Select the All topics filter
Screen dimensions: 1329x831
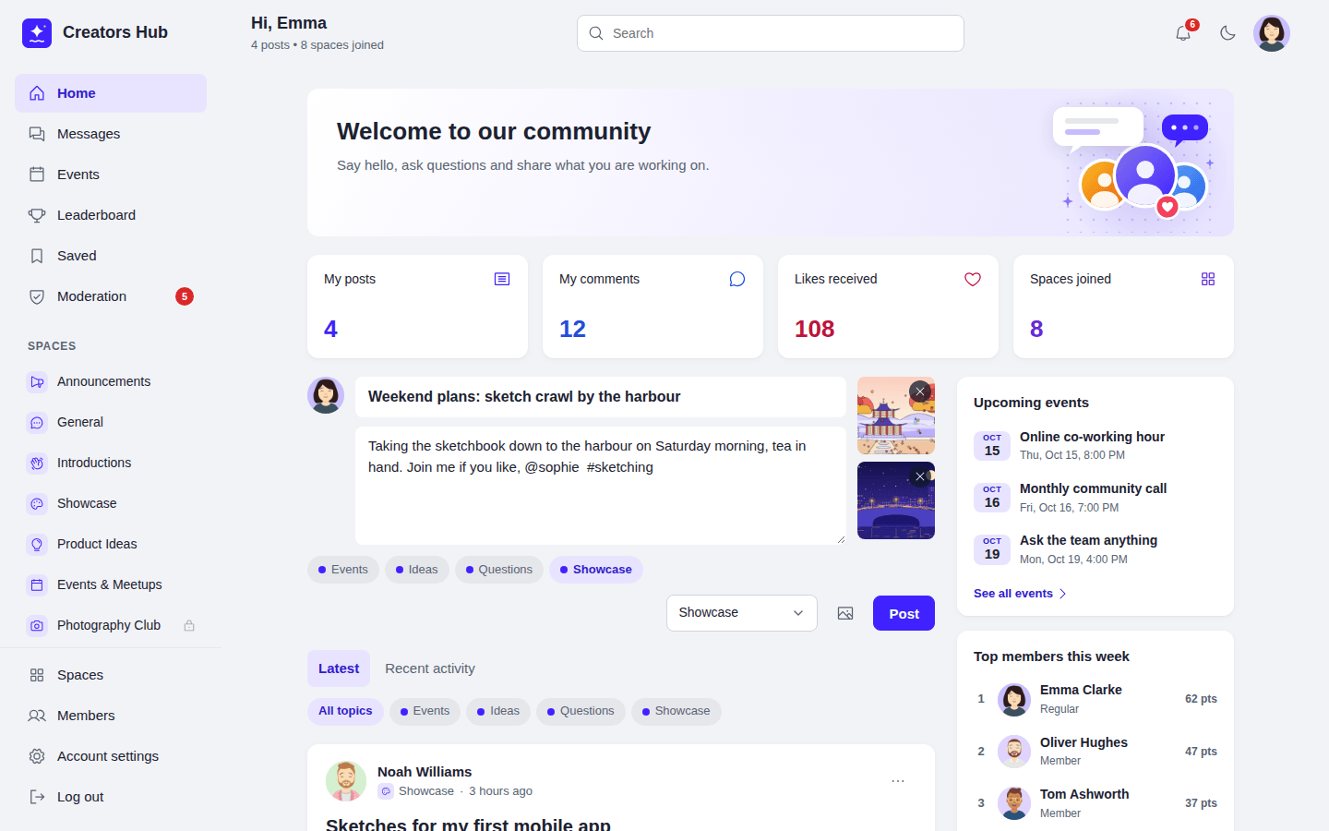[345, 711]
